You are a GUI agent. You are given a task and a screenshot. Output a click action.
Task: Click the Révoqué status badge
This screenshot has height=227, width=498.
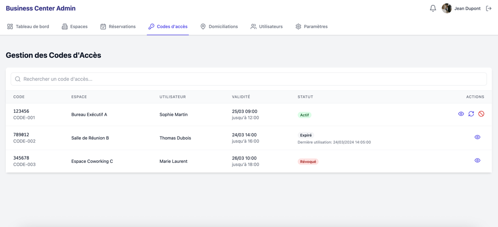point(308,161)
